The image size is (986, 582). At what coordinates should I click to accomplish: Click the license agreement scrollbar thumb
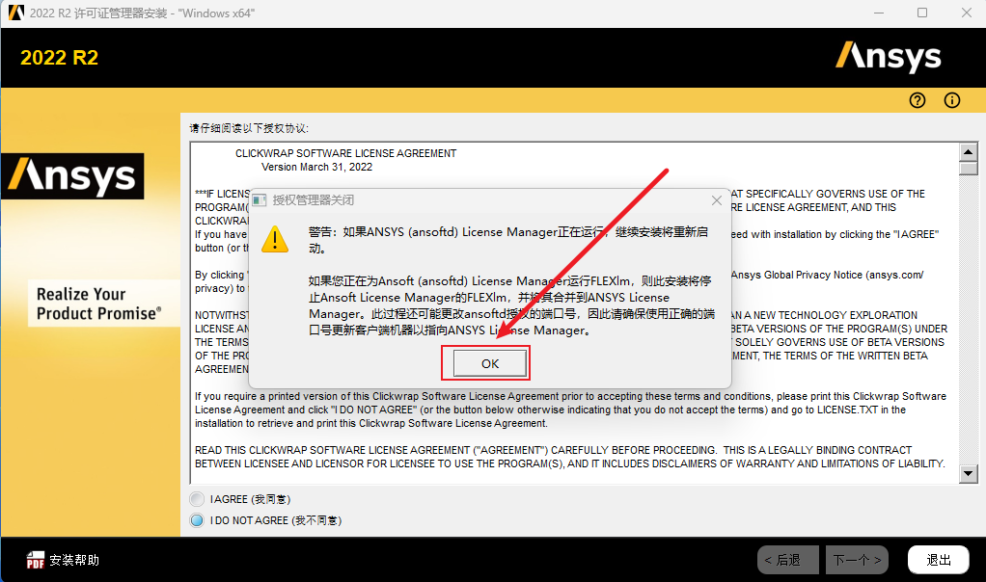tap(969, 169)
